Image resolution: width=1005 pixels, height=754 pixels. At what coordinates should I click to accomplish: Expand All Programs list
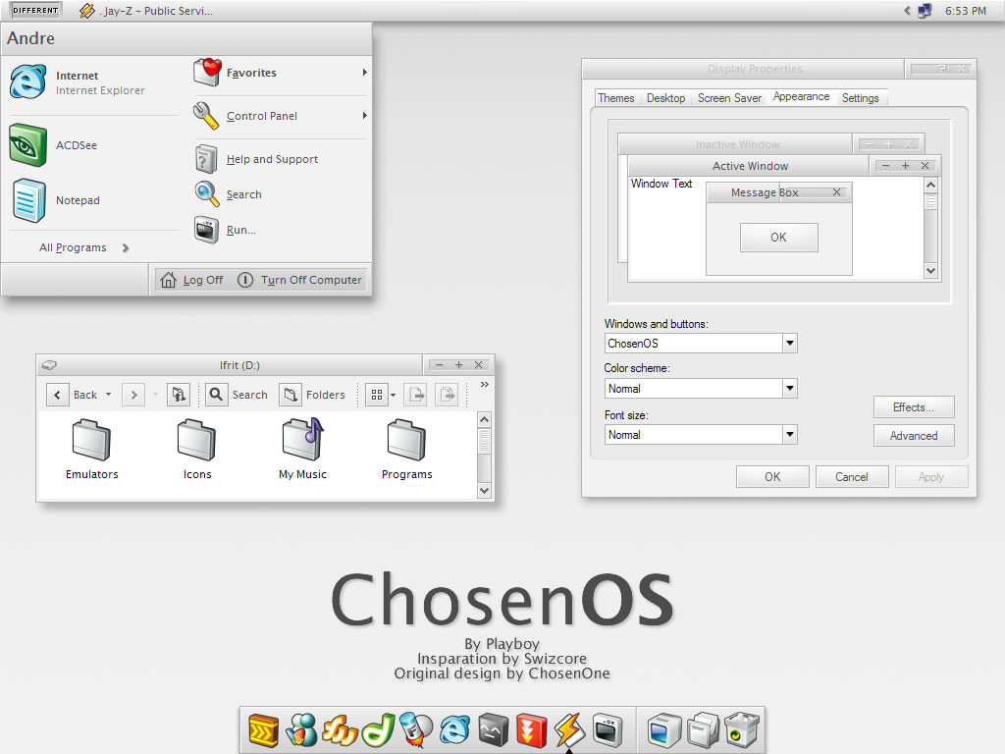point(84,247)
